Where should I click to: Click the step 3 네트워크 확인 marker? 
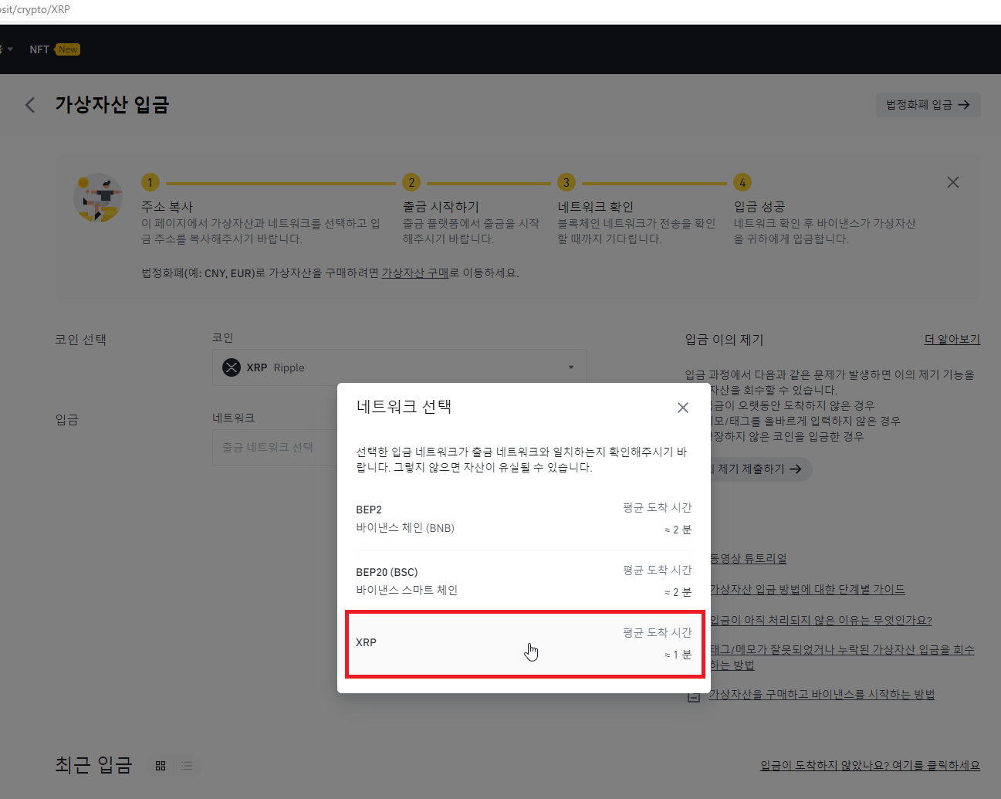tap(566, 182)
